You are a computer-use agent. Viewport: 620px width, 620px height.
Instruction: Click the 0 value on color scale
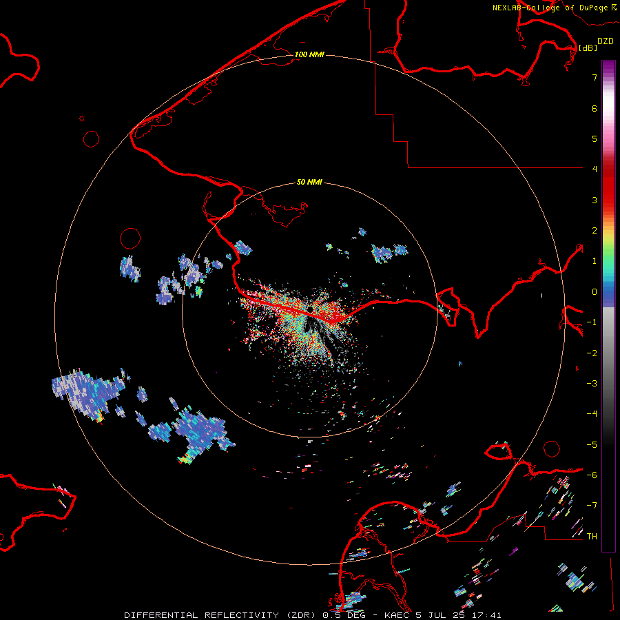click(x=595, y=292)
